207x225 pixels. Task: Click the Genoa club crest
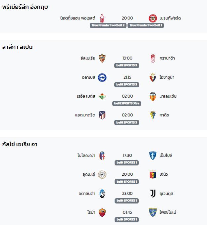tap(153, 174)
